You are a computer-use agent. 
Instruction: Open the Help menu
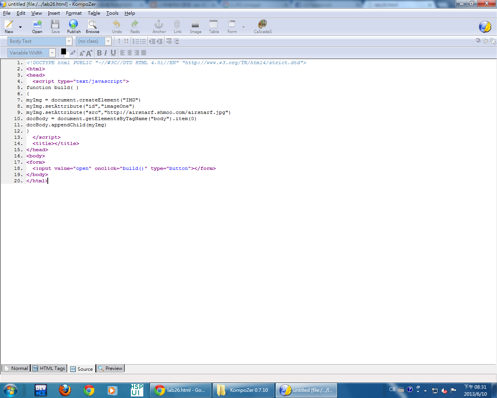tap(130, 13)
